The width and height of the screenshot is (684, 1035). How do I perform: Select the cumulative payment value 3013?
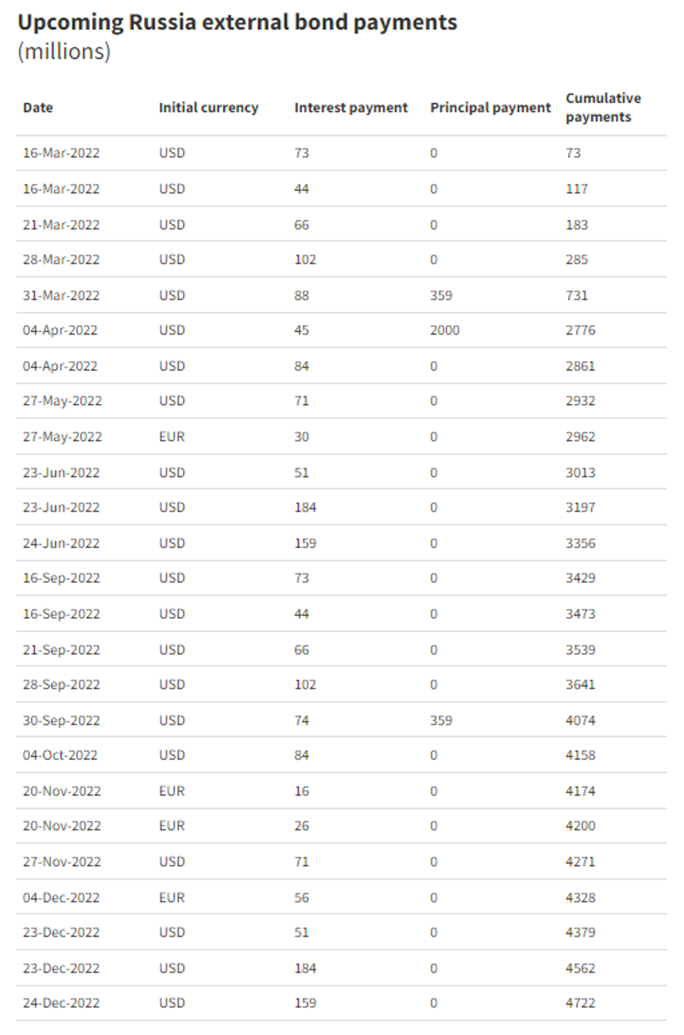tap(580, 472)
